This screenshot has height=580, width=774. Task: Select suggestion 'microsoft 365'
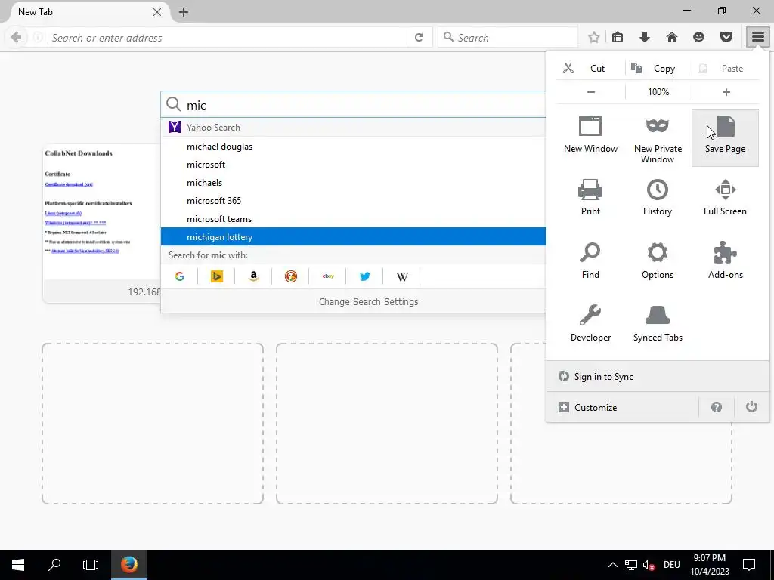tap(354, 201)
